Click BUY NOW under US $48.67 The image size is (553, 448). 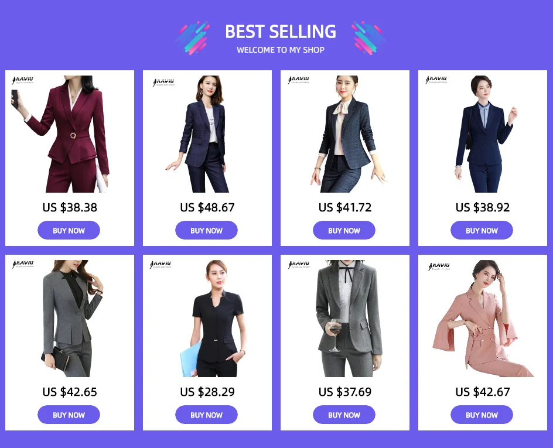(x=206, y=230)
